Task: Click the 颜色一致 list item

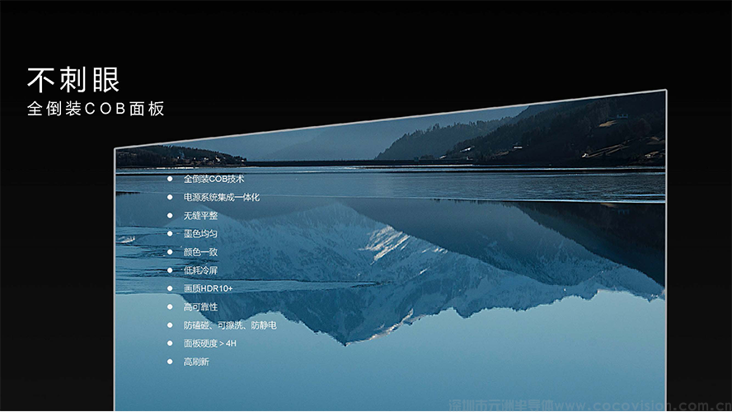Action: tap(200, 252)
